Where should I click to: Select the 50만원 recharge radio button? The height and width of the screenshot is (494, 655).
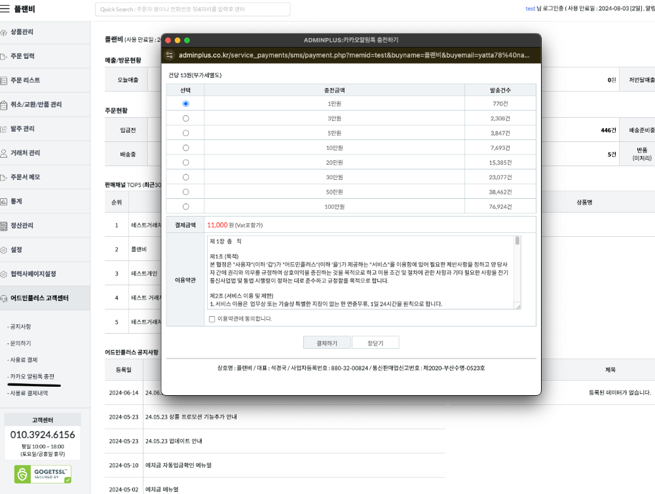point(186,192)
